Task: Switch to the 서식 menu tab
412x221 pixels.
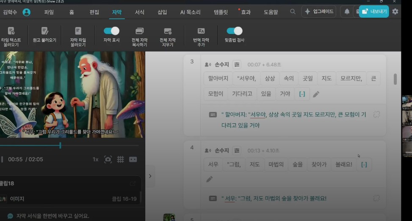Action: (x=140, y=12)
